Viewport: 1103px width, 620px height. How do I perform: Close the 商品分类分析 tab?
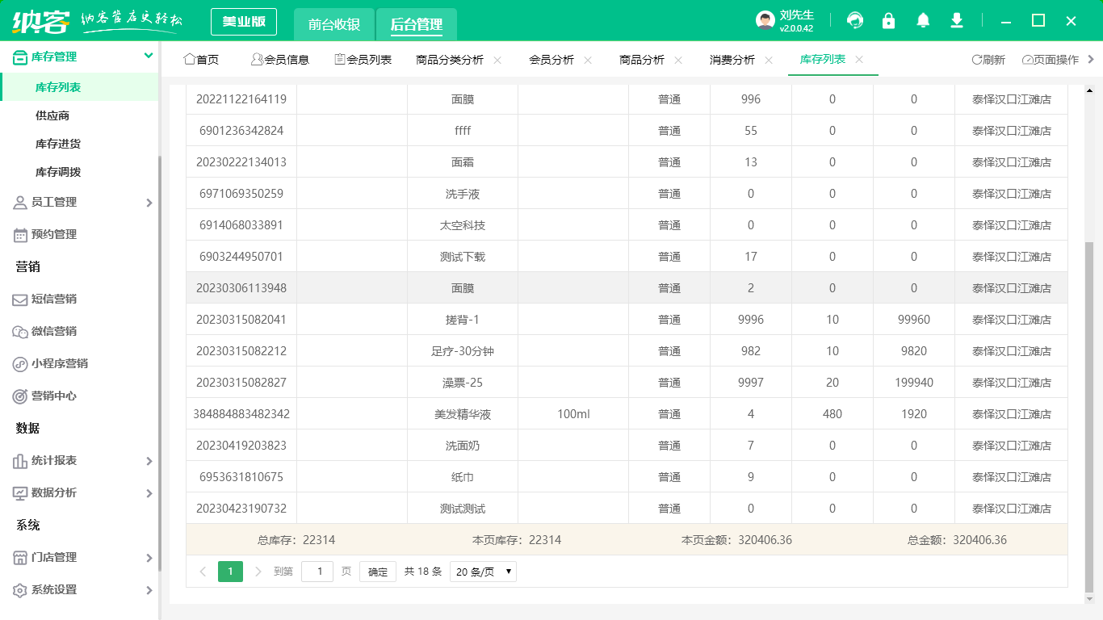497,60
